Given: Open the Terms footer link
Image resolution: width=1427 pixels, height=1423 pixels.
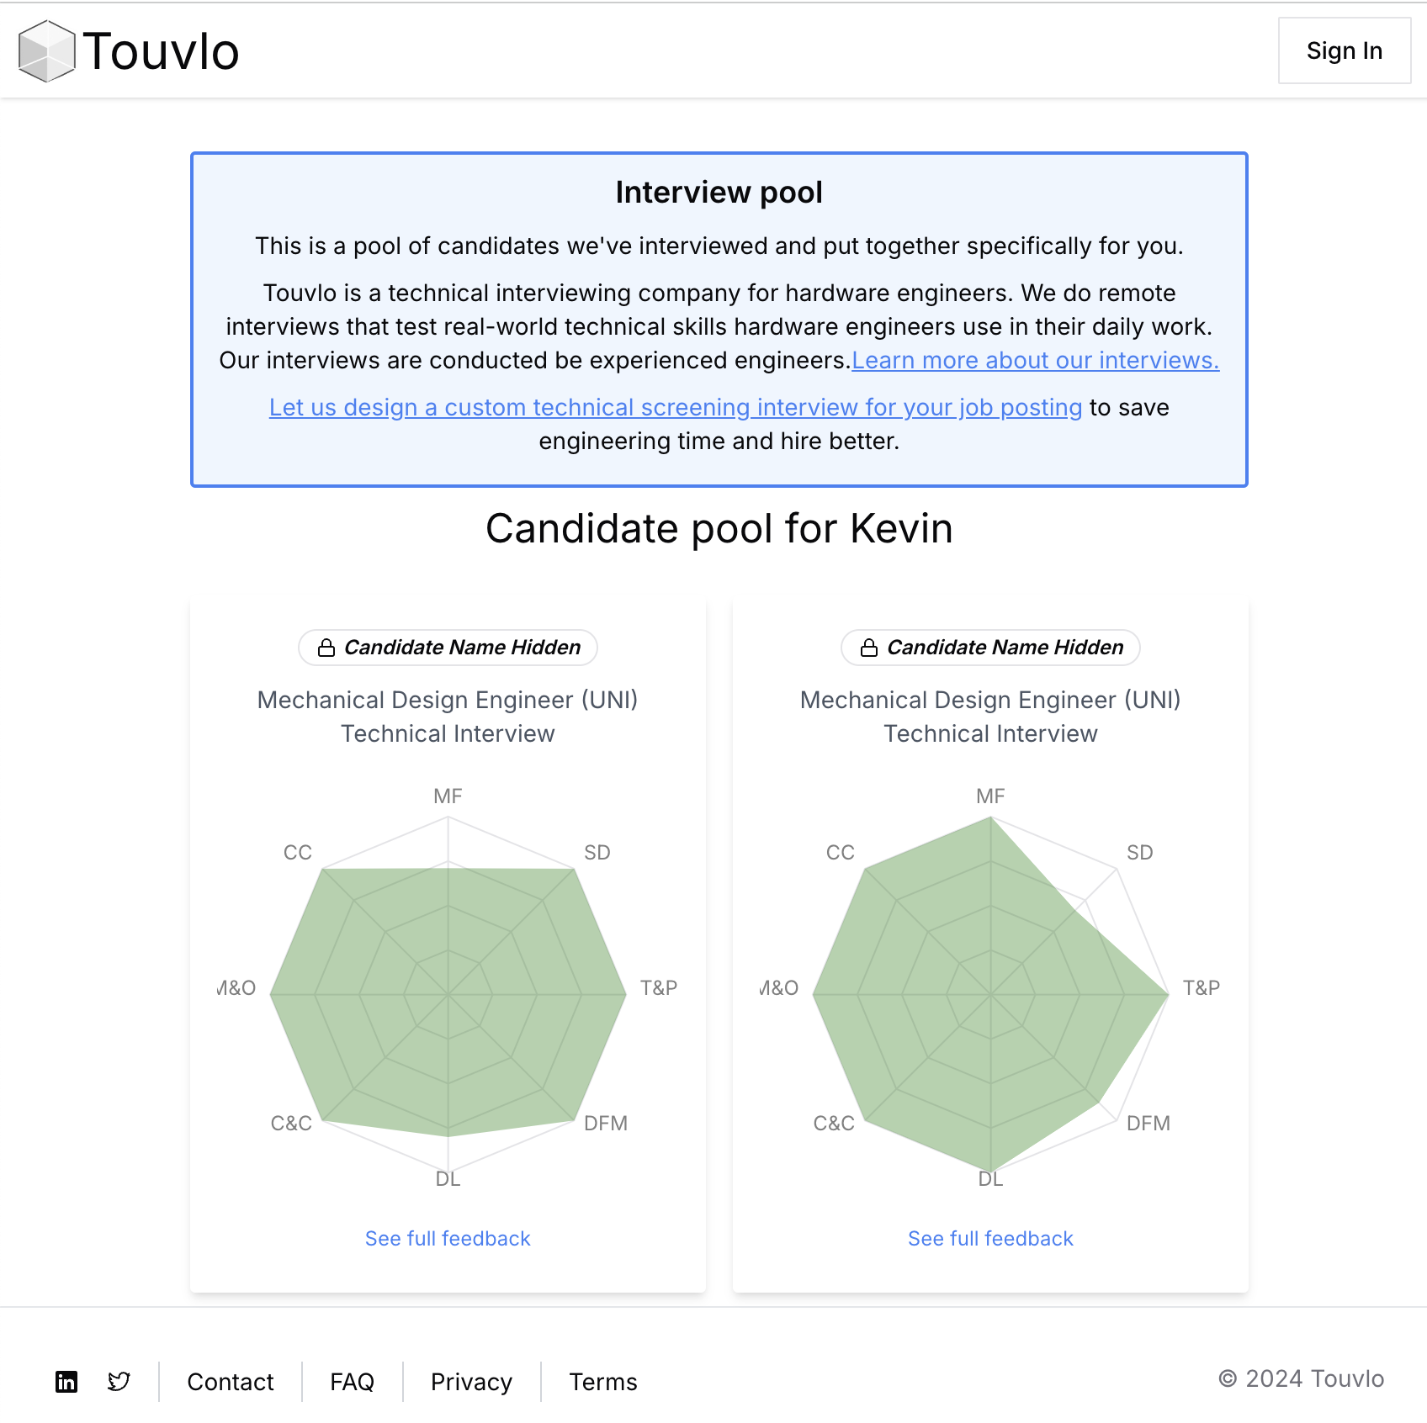Looking at the screenshot, I should [x=603, y=1382].
